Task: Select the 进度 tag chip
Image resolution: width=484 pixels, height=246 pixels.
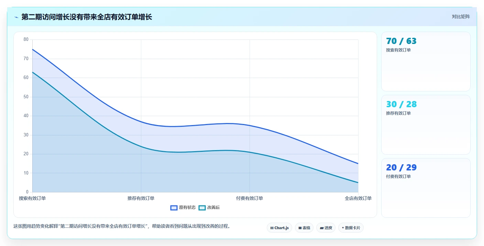Action: 326,228
